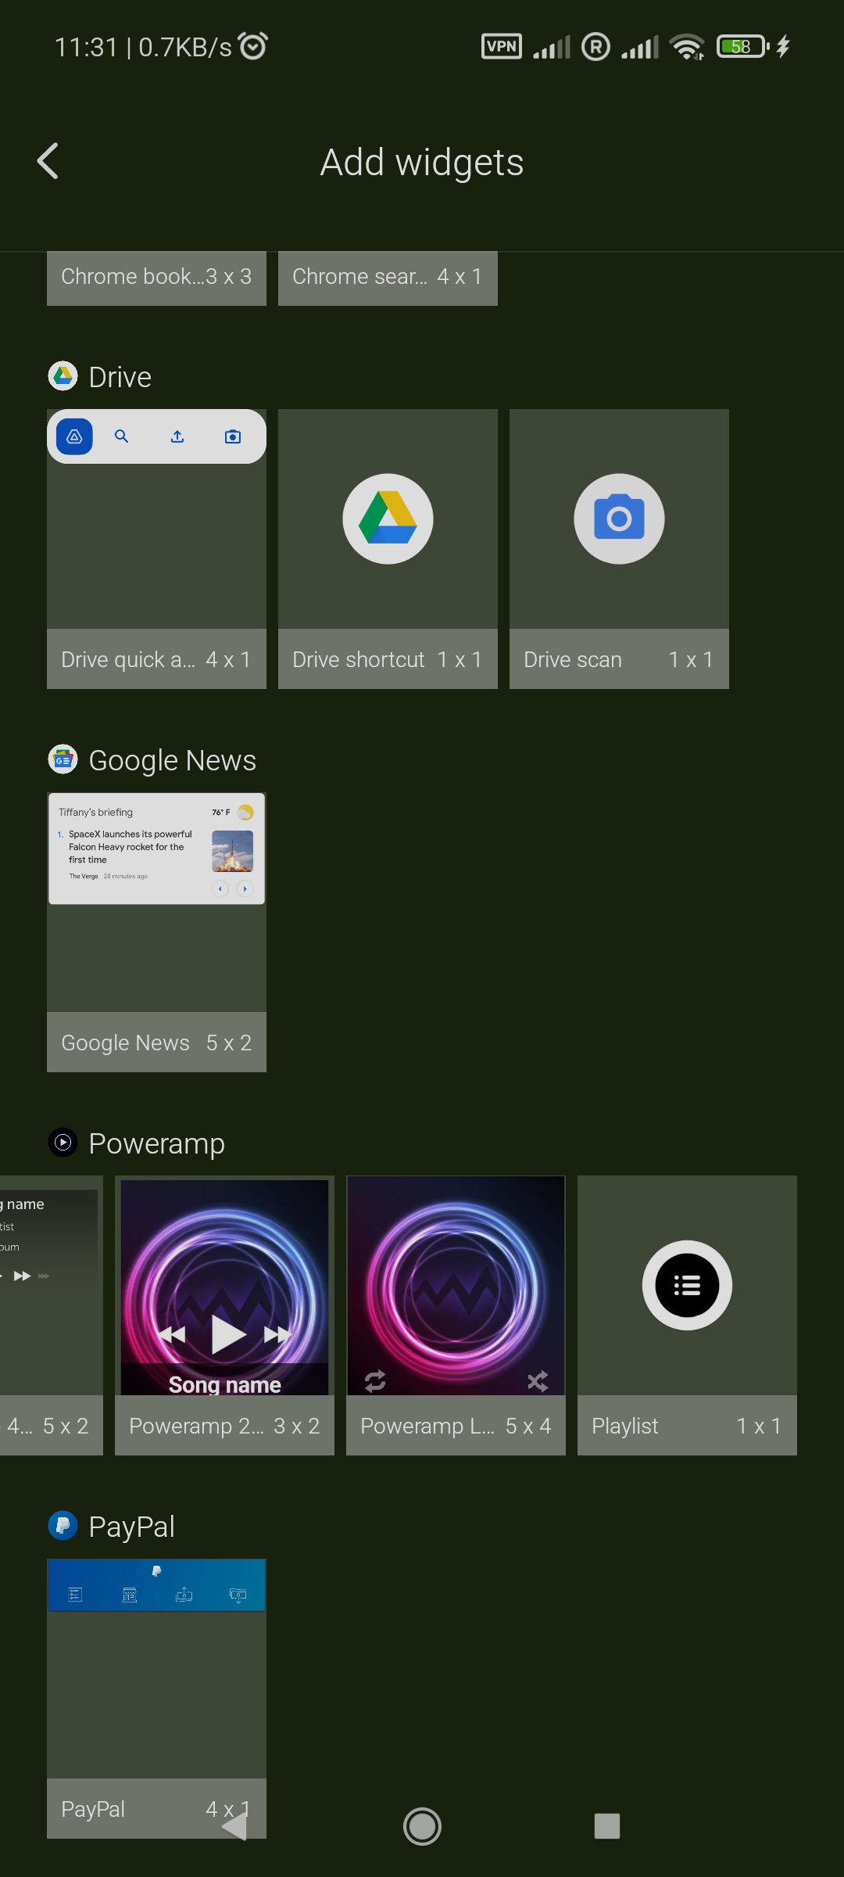
Task: Tap the Drive section title text
Action: click(120, 377)
